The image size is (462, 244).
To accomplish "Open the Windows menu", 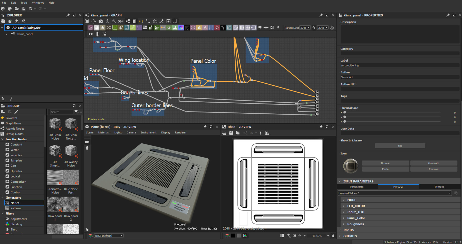I will coord(38,3).
